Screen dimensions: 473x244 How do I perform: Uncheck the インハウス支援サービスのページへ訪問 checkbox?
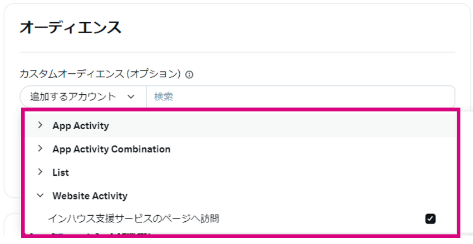click(430, 218)
